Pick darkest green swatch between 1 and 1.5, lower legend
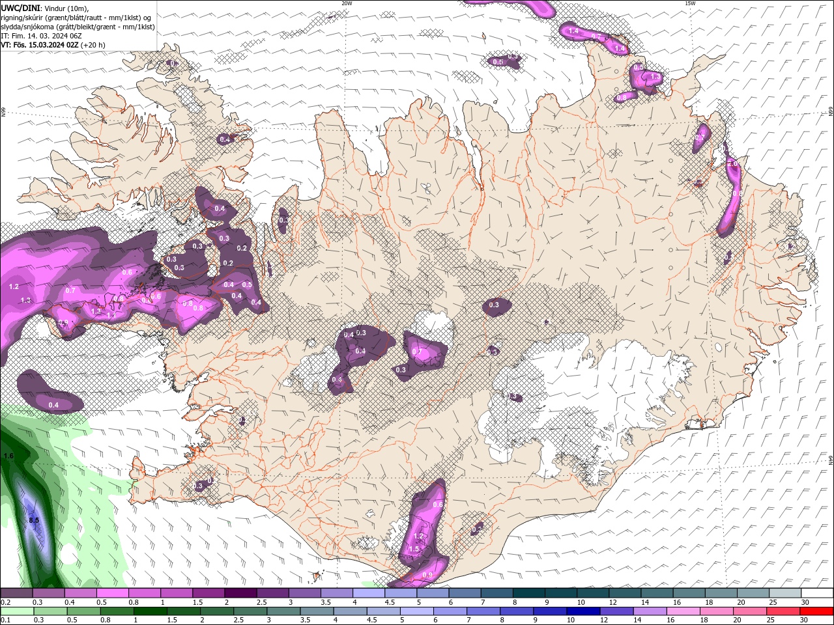 [151, 611]
